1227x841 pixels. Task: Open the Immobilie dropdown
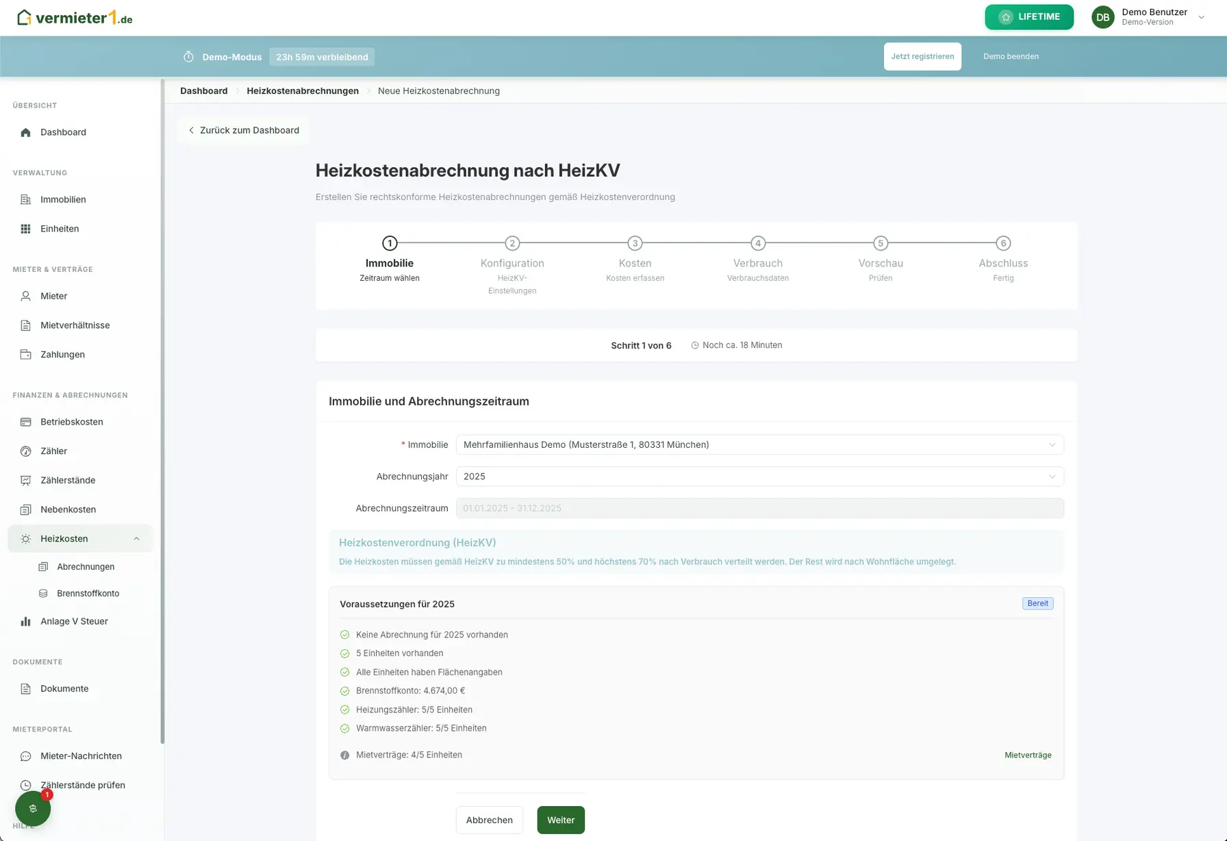click(x=759, y=444)
